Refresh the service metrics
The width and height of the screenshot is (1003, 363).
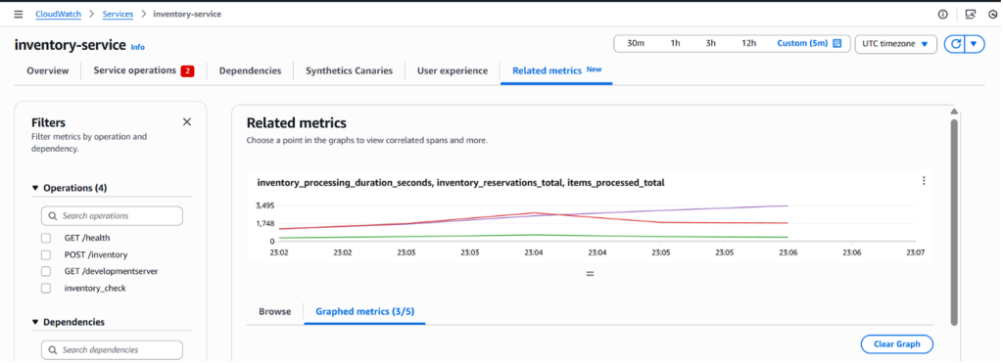956,43
